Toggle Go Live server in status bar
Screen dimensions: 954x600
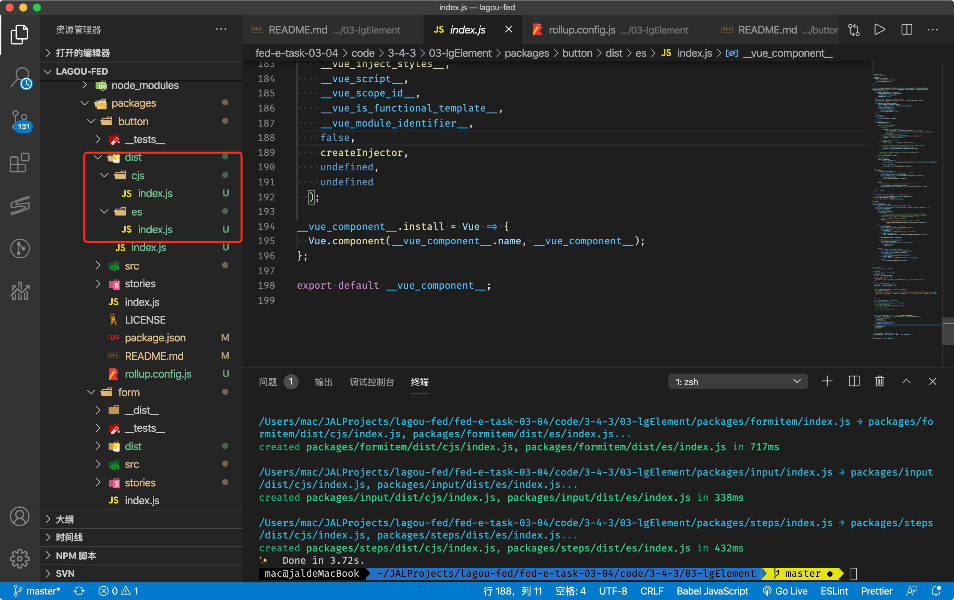pos(785,591)
